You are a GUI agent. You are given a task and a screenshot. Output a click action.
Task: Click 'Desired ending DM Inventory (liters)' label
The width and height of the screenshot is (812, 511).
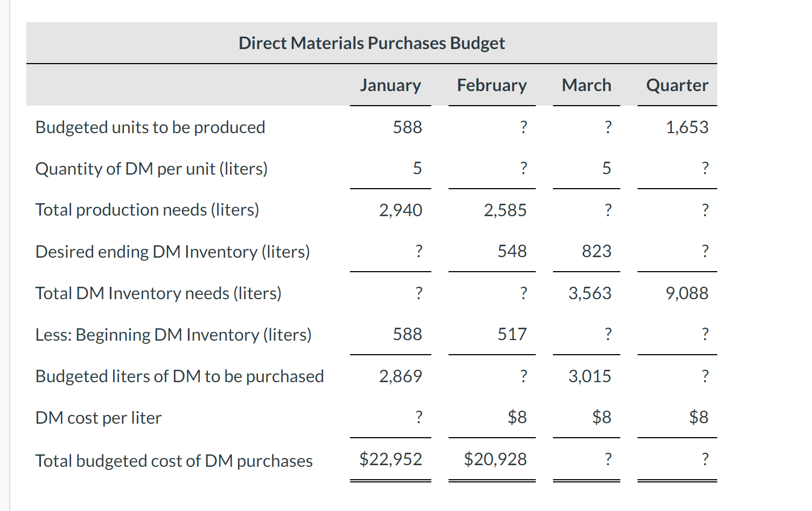(172, 252)
